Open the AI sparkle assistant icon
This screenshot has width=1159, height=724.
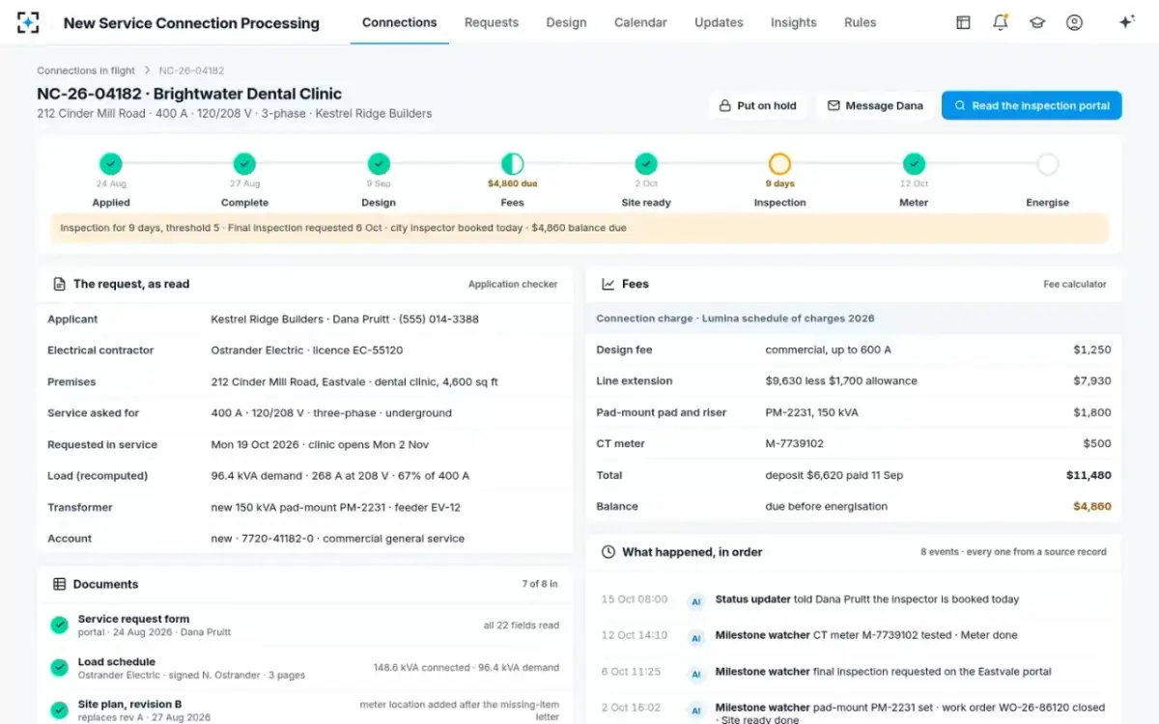click(x=1126, y=22)
